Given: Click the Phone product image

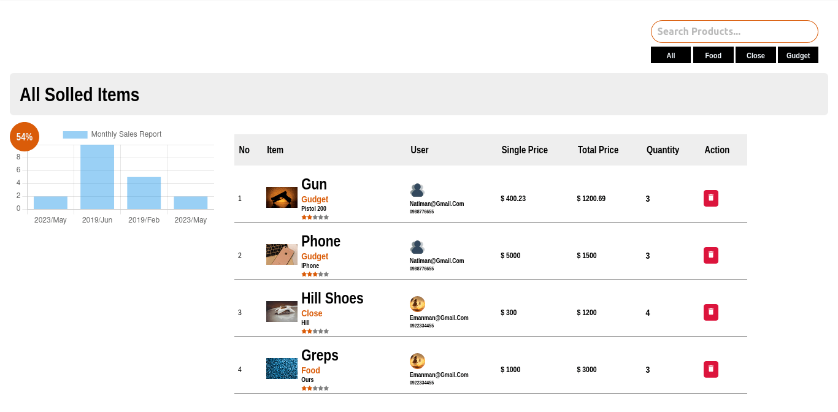Looking at the screenshot, I should point(282,254).
